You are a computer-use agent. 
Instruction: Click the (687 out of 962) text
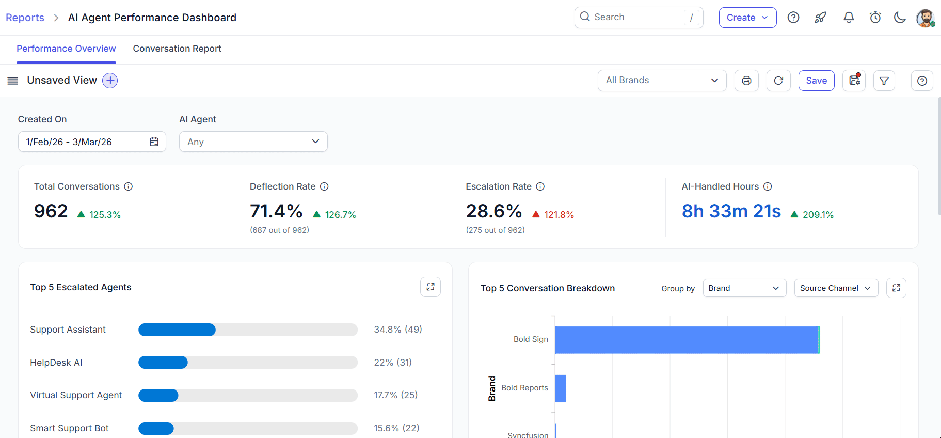tap(279, 230)
